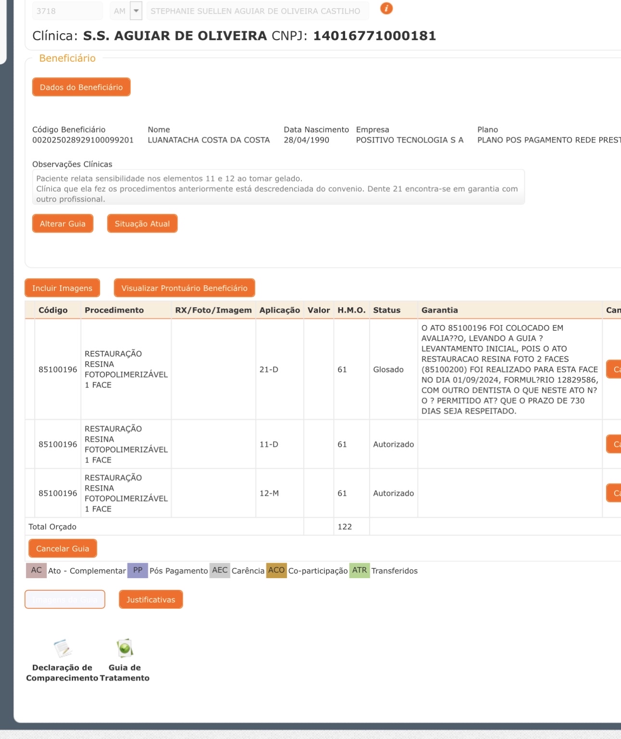Click the AC Ato Complementar legend swatch
This screenshot has height=739, width=621.
click(36, 570)
